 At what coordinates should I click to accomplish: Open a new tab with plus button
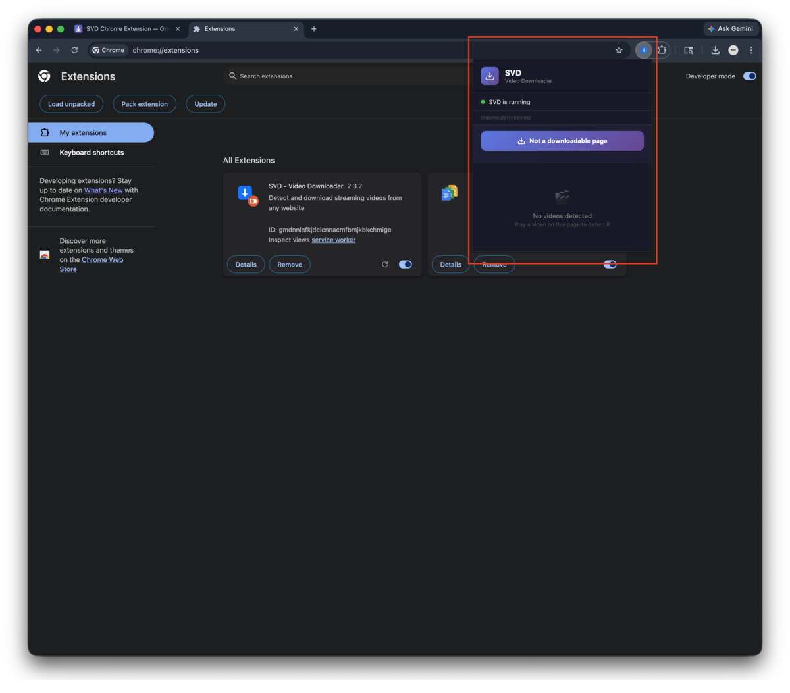click(x=314, y=29)
